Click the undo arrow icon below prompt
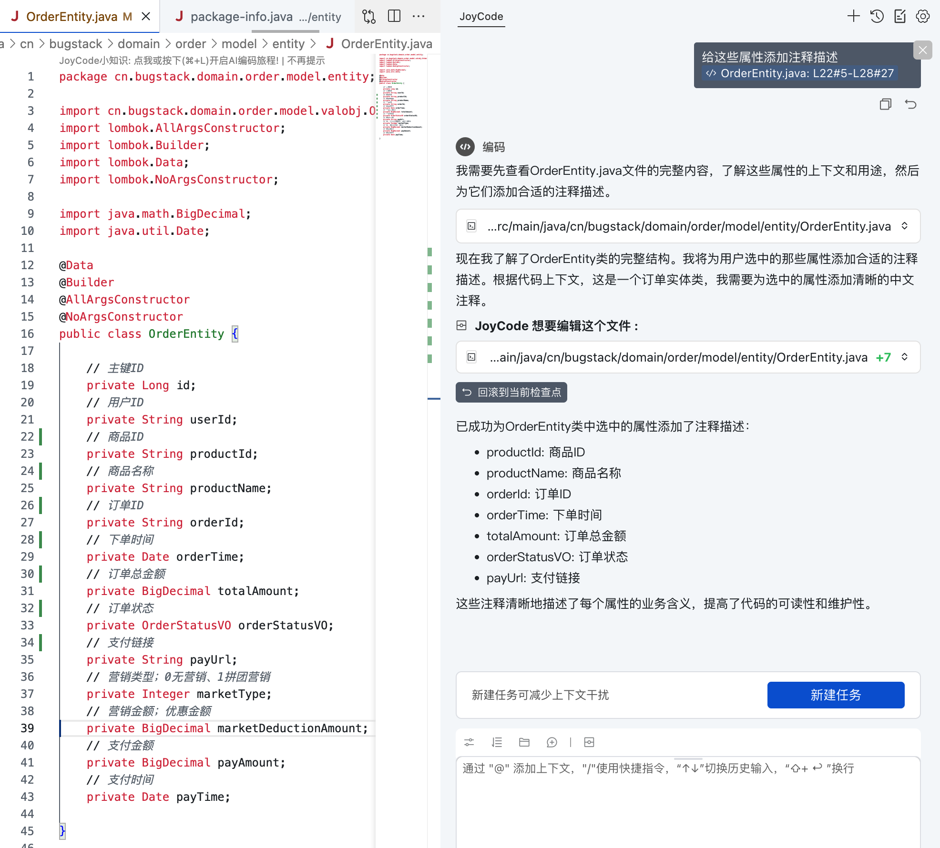The image size is (940, 848). point(910,104)
